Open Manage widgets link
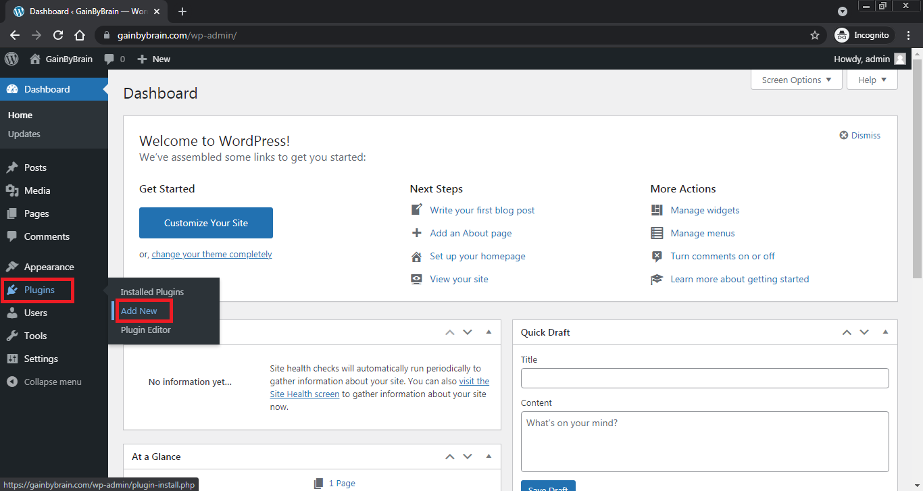This screenshot has height=491, width=923. [x=705, y=210]
